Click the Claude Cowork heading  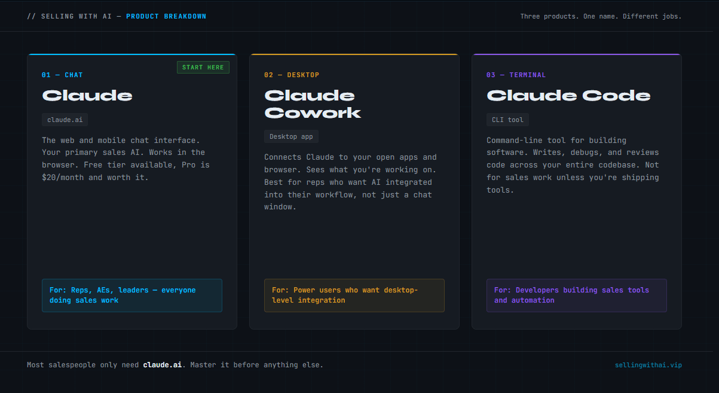[313, 104]
